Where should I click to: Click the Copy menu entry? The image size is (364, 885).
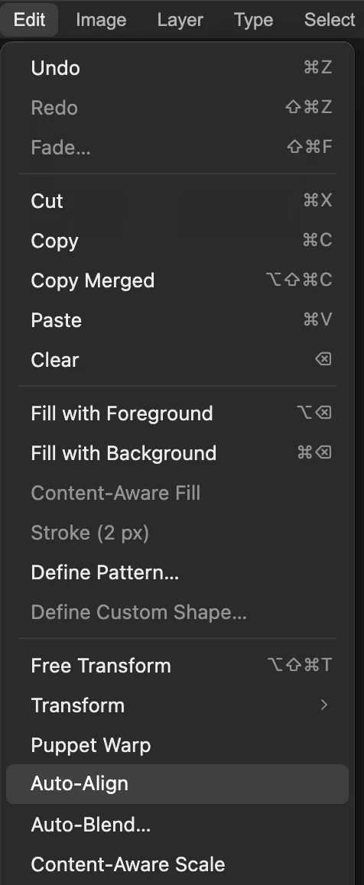click(177, 241)
